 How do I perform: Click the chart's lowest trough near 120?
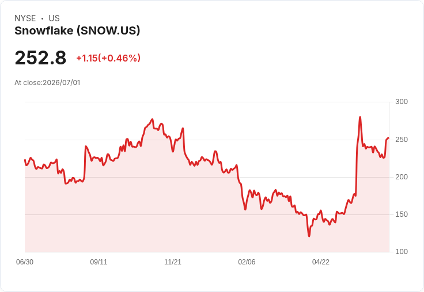(x=309, y=236)
